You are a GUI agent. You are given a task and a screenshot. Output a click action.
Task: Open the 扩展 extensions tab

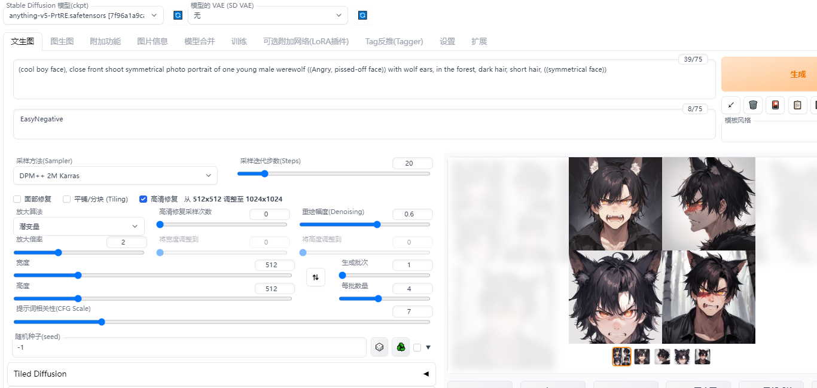[479, 41]
